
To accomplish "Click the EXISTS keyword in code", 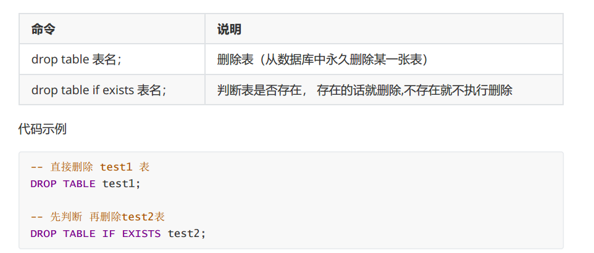I will pyautogui.click(x=141, y=234).
